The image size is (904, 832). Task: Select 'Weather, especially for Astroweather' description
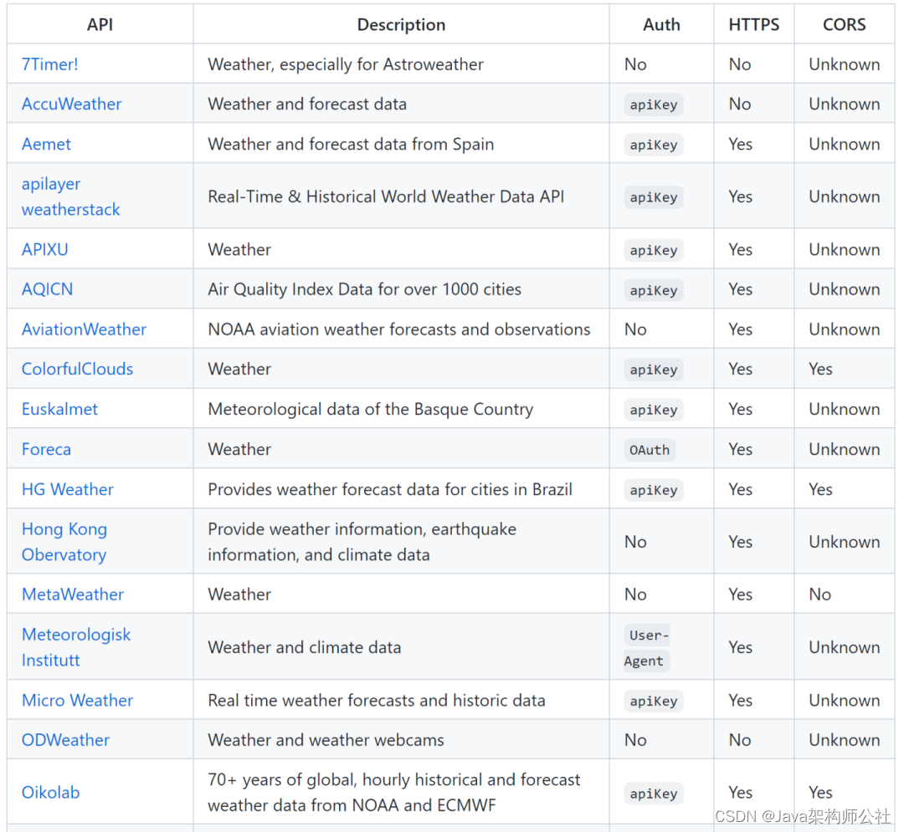[346, 64]
